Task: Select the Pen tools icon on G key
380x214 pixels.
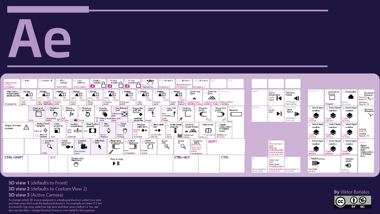Action: click(109, 131)
